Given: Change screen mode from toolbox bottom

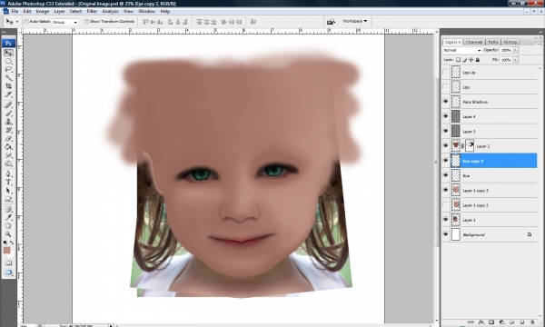Looking at the screenshot, I should (8, 272).
